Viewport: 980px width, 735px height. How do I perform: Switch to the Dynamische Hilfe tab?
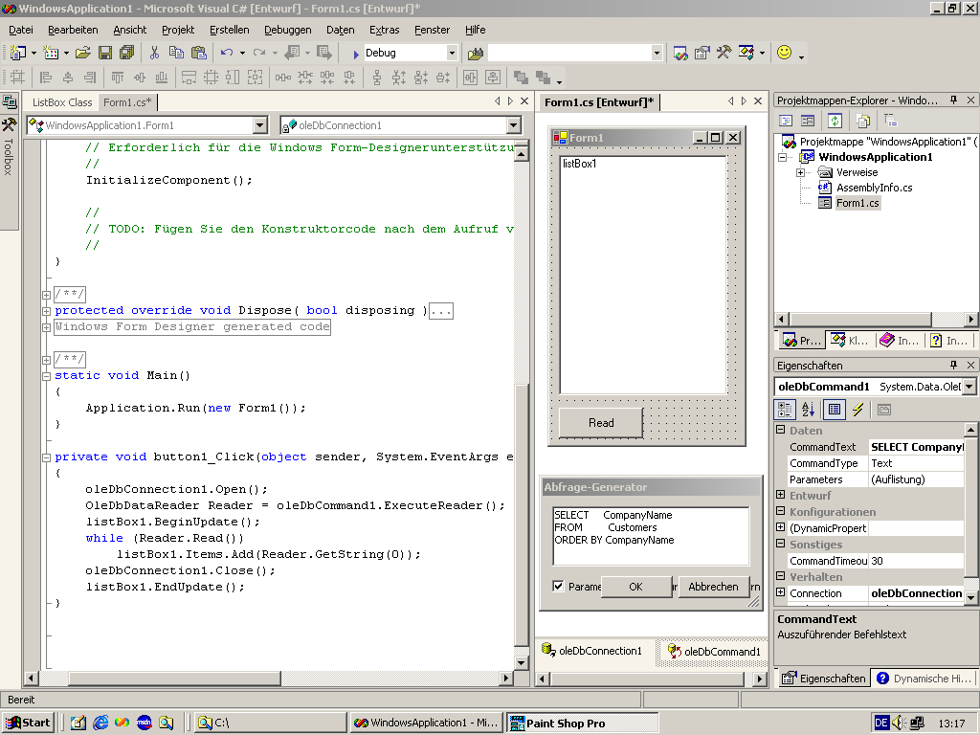(924, 679)
